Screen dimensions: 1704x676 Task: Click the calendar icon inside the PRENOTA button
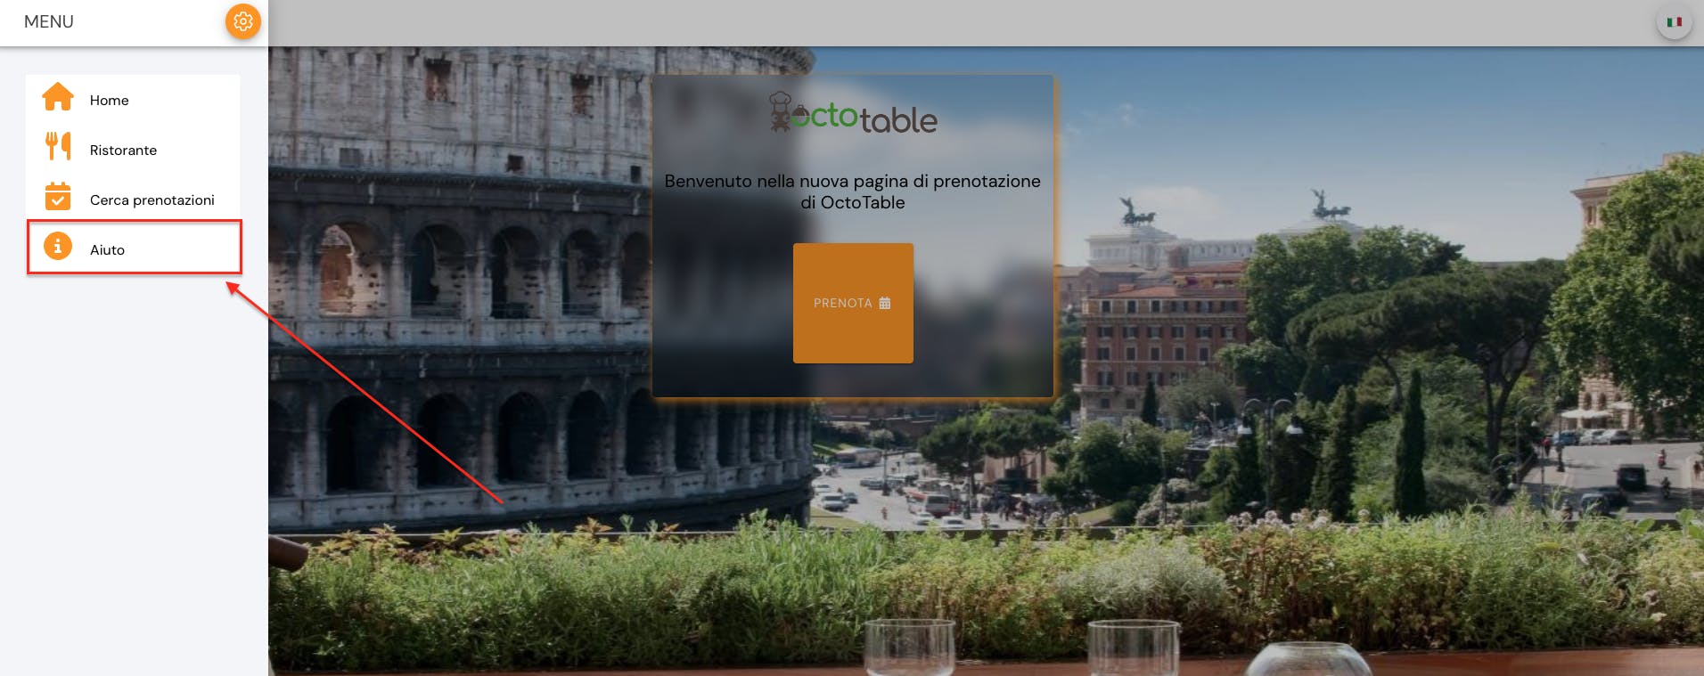[x=884, y=303]
